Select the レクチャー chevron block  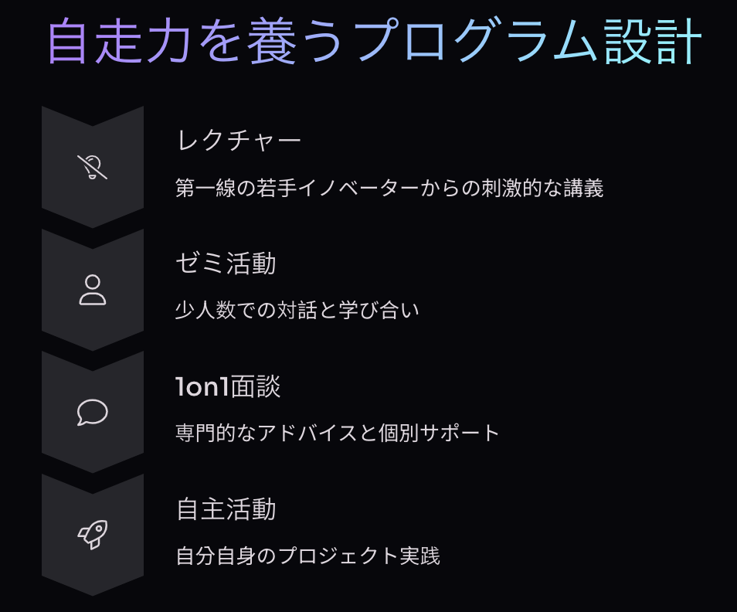(x=92, y=167)
